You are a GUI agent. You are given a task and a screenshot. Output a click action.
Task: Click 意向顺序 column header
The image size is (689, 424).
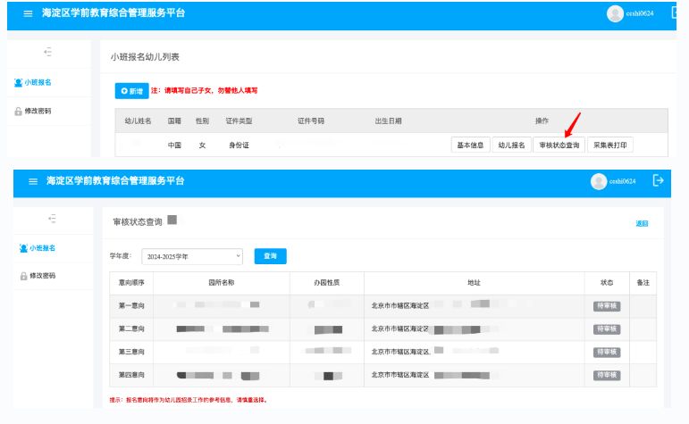(x=131, y=283)
